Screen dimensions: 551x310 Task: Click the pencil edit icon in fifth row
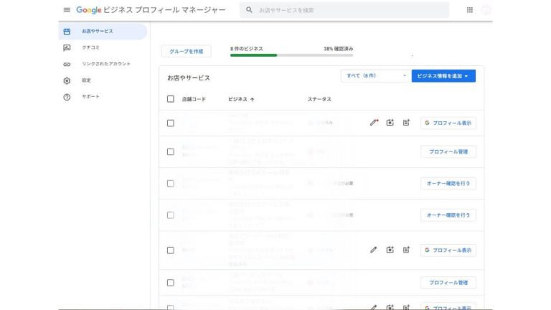pyautogui.click(x=374, y=250)
